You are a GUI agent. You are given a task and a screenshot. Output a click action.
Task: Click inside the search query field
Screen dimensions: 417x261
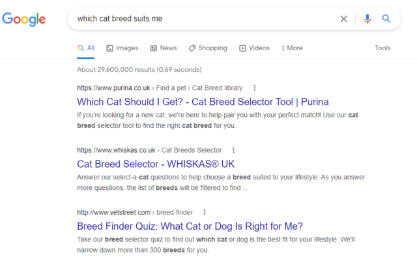coord(205,19)
